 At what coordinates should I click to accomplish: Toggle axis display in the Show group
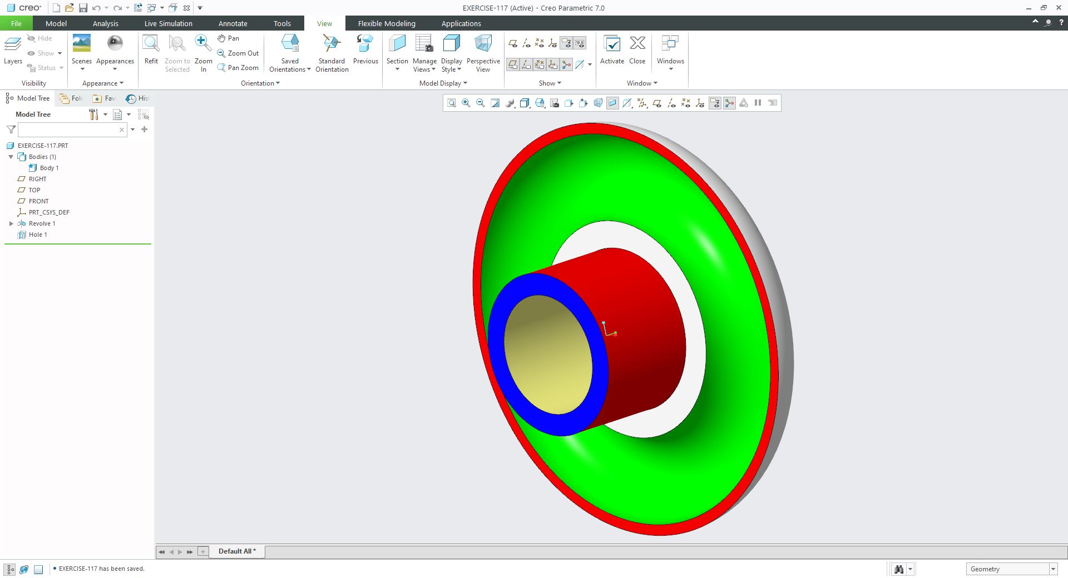pyautogui.click(x=526, y=43)
